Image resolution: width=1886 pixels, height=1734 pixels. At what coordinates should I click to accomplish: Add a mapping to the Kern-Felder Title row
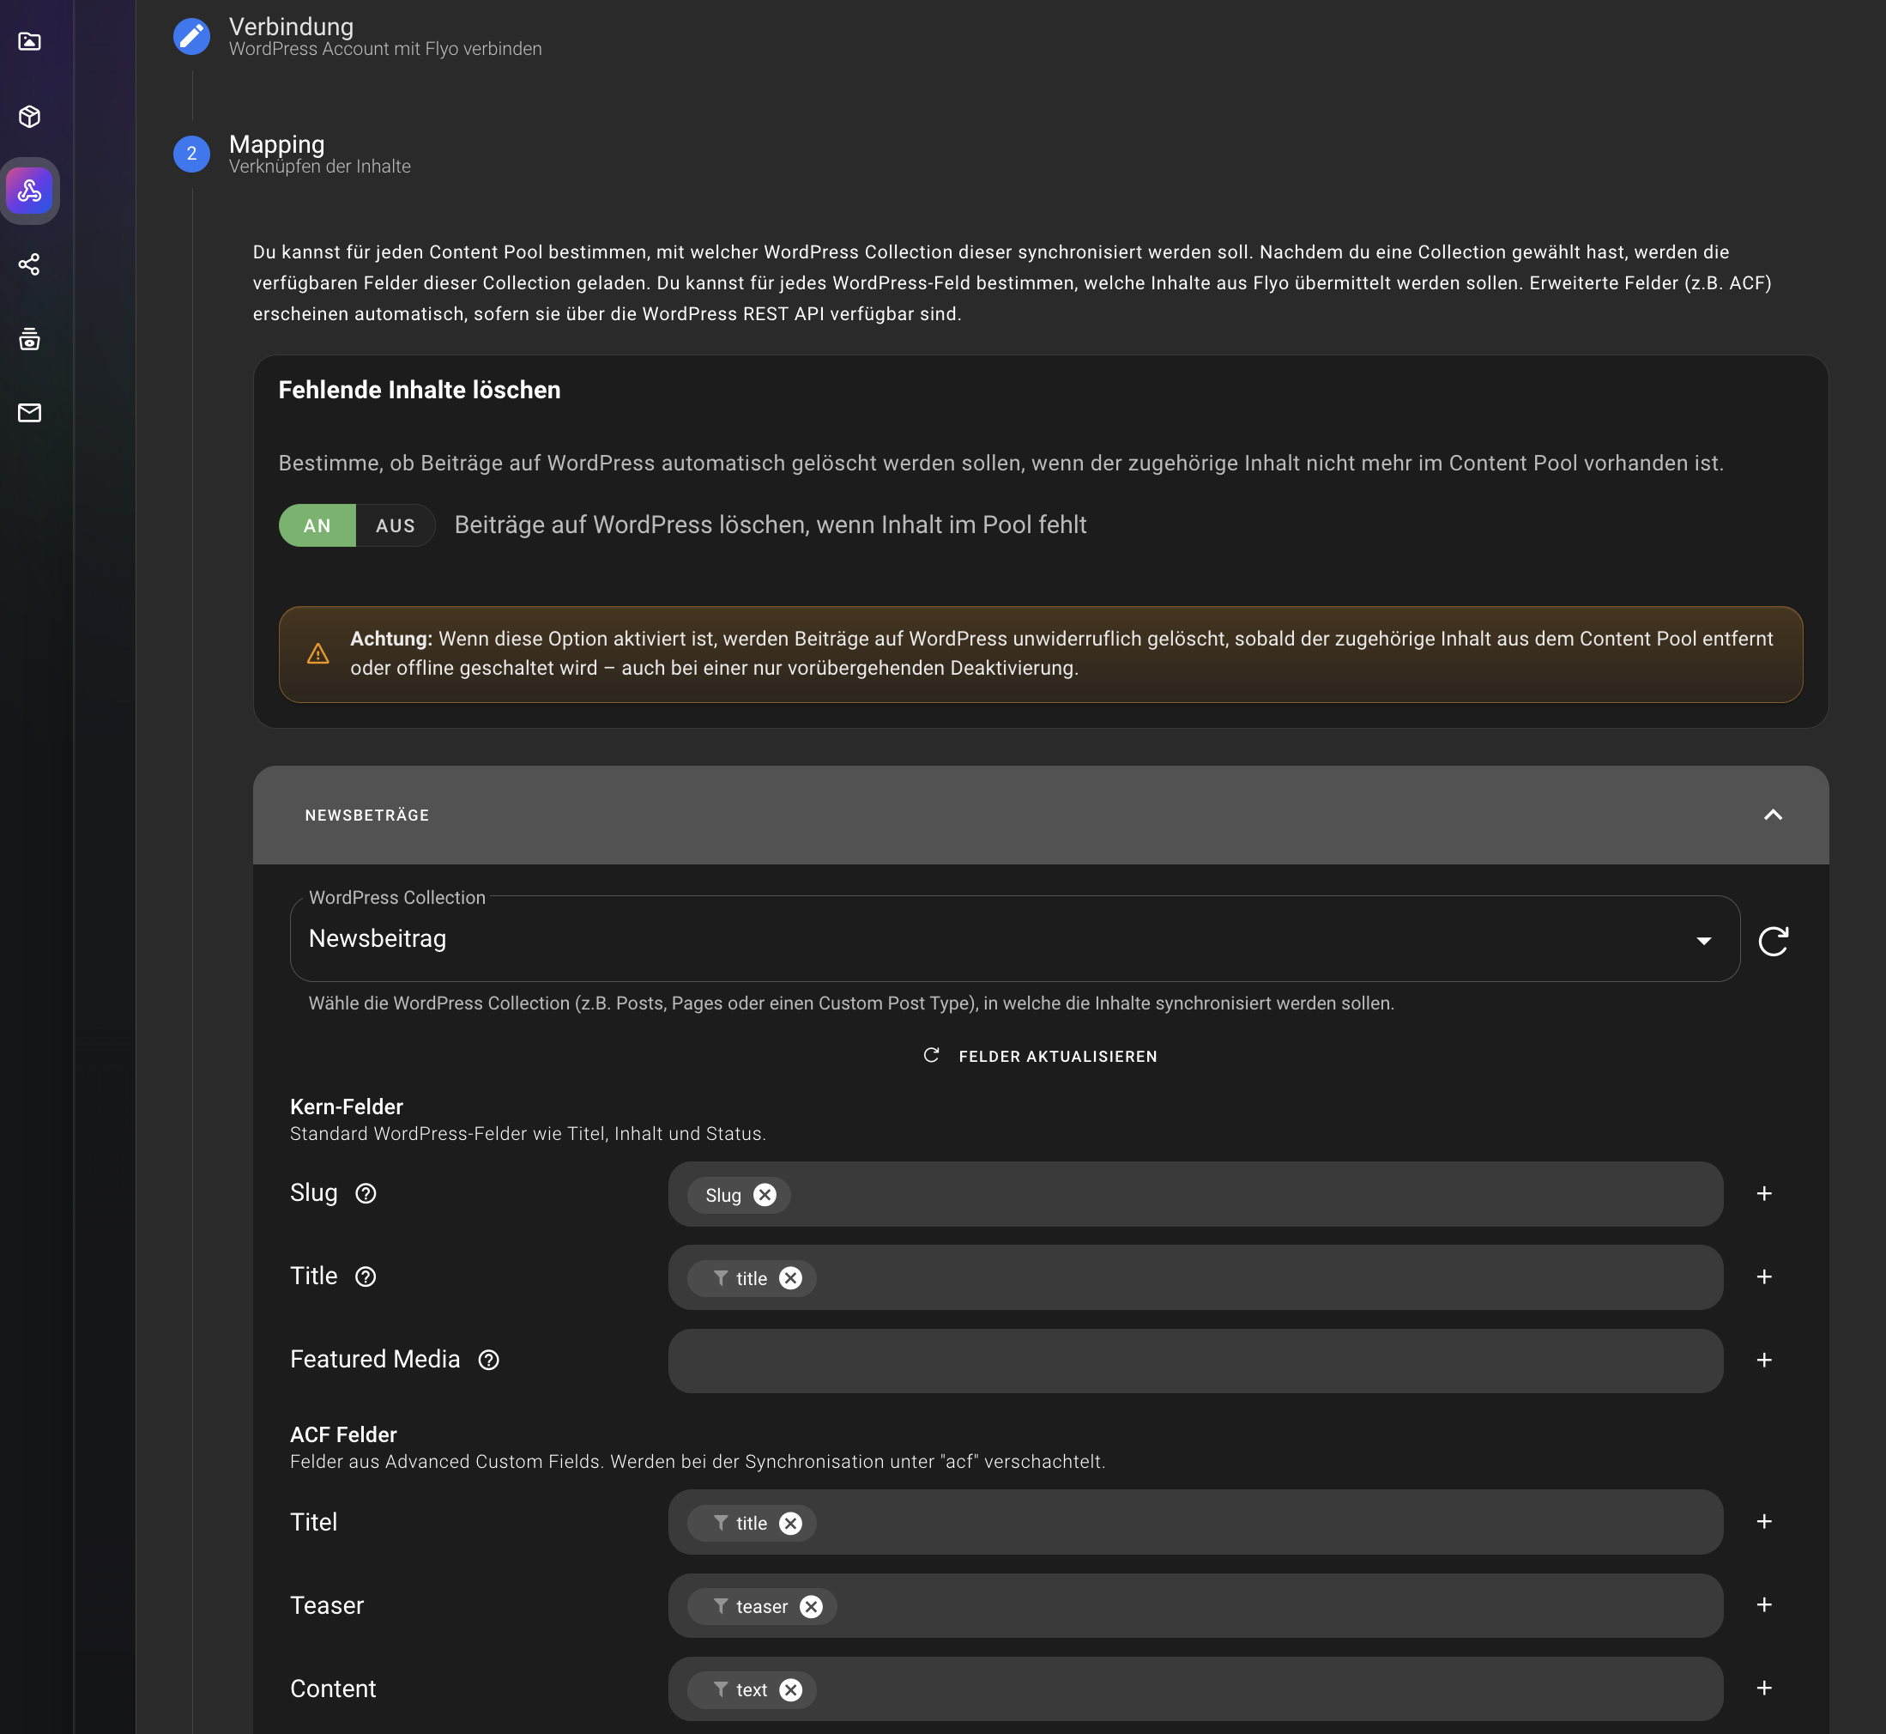click(x=1764, y=1277)
